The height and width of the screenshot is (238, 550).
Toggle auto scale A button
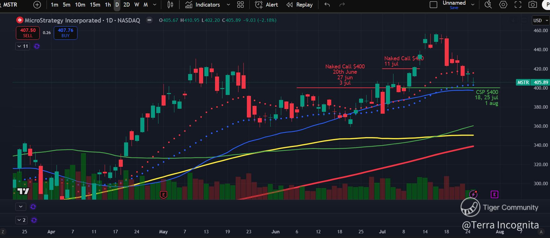541,232
